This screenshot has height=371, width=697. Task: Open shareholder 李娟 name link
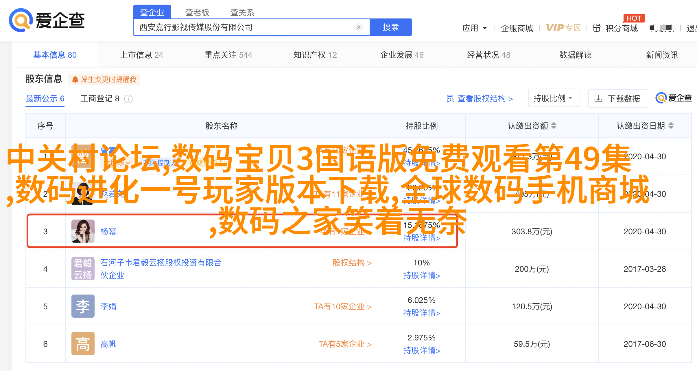click(108, 306)
